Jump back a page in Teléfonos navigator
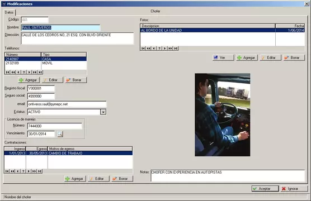Viewport: 311px width, 201px height. point(13,72)
